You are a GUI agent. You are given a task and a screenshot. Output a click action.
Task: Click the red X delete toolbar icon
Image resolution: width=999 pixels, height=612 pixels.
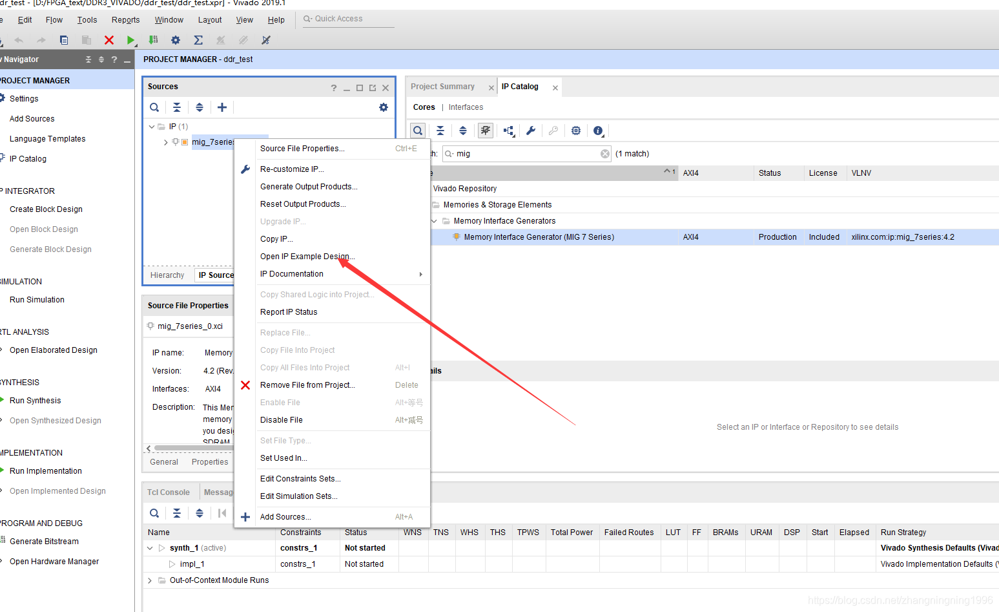coord(109,40)
